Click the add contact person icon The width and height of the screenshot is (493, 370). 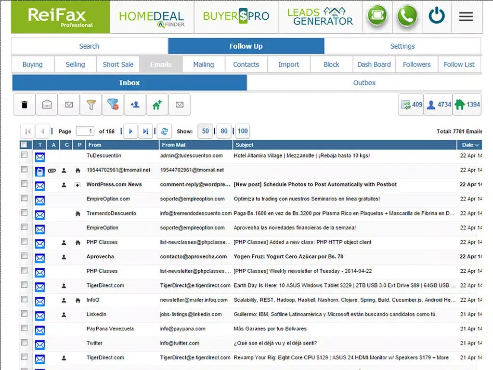[x=135, y=105]
